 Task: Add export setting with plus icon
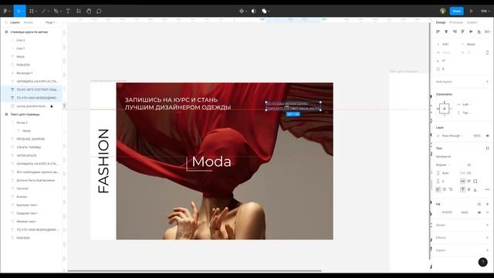(x=487, y=250)
